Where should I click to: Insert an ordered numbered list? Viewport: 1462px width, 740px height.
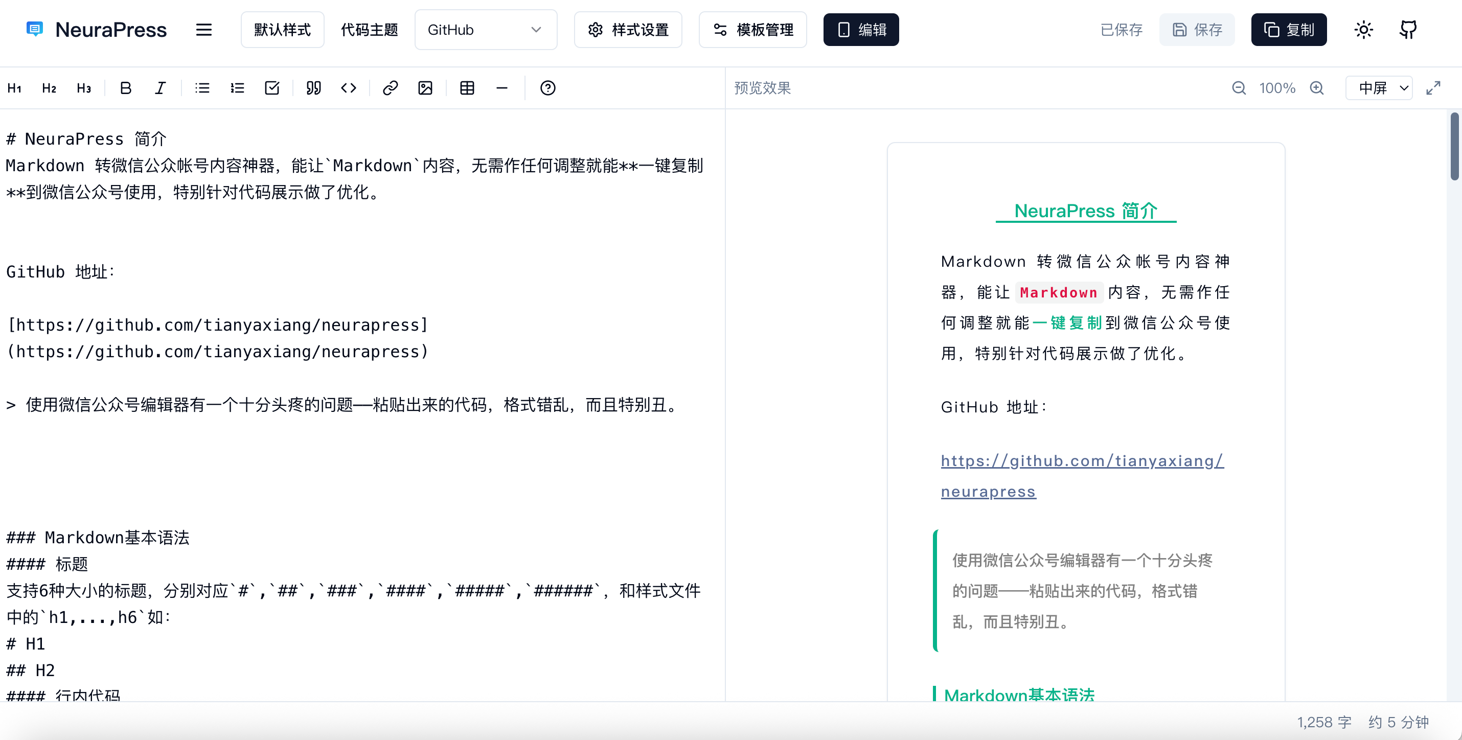coord(237,88)
